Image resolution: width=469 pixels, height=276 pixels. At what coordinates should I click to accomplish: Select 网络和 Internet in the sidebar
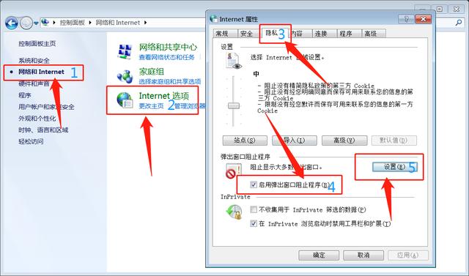pyautogui.click(x=41, y=72)
